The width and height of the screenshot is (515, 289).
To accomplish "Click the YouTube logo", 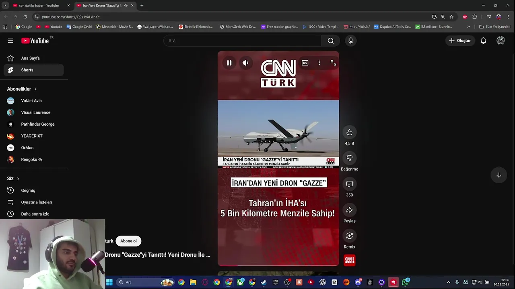I will coord(35,41).
